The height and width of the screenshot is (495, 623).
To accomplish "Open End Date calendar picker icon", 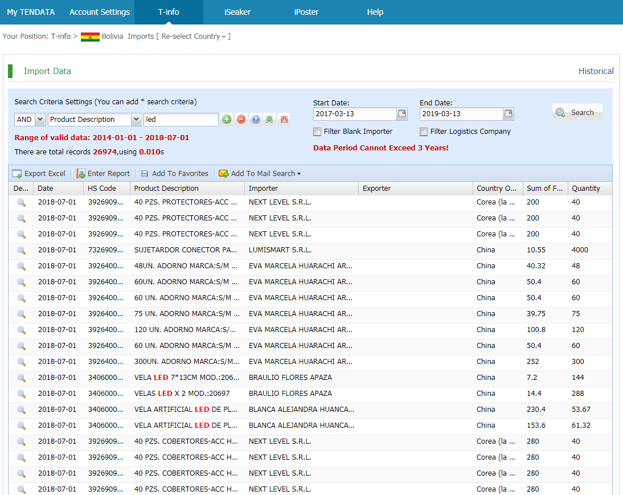I will click(509, 114).
